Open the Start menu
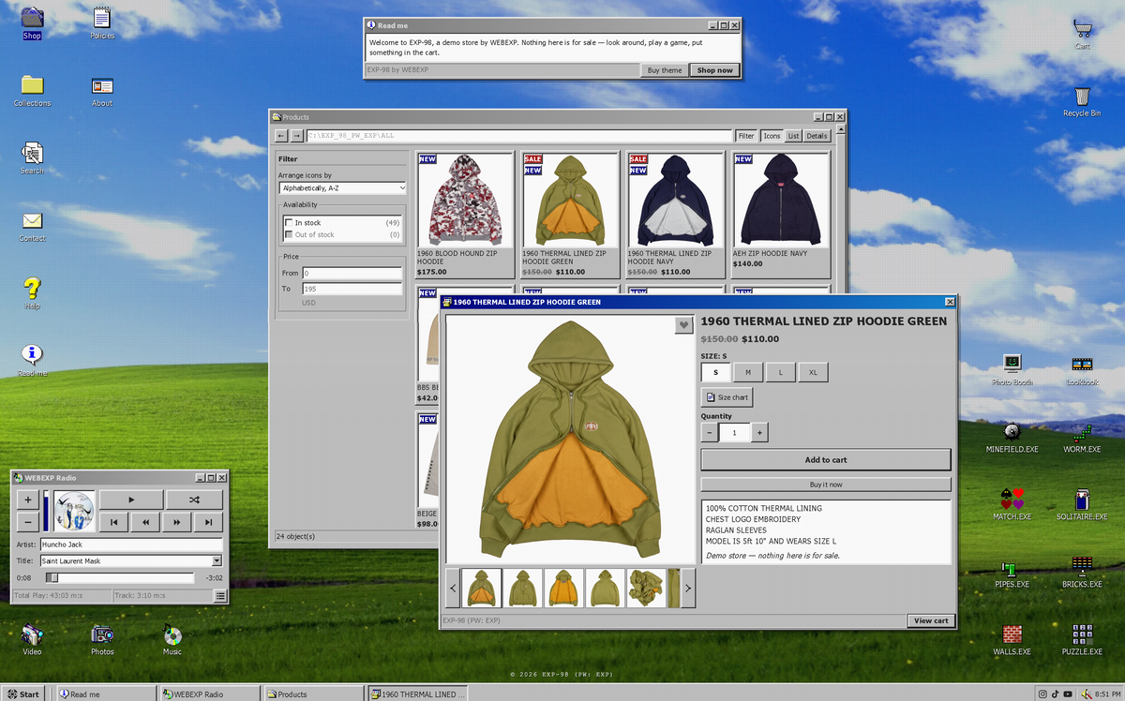Screen dimensions: 1125x701 [23, 694]
